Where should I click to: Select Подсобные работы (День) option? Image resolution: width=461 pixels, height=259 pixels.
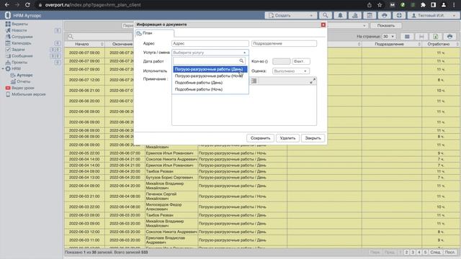point(210,83)
